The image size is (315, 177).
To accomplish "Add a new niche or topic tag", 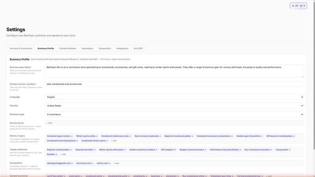I will pos(114,141).
